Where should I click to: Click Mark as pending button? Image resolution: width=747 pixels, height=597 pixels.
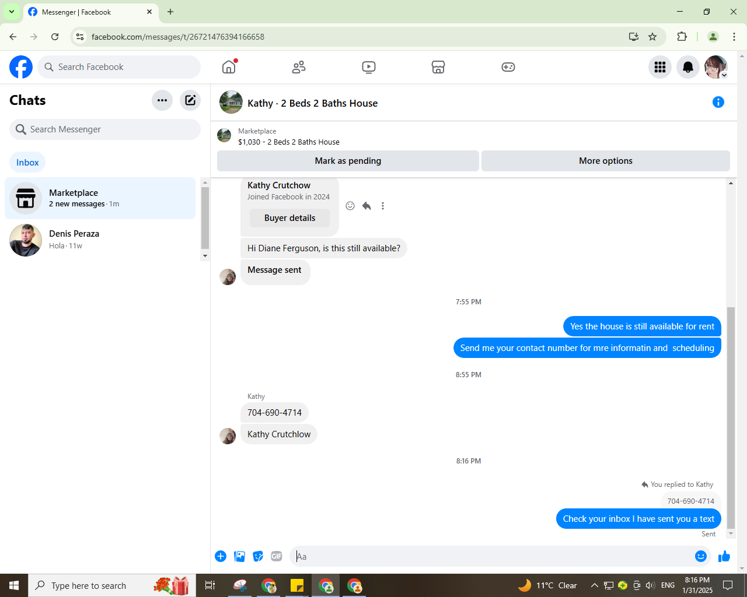pyautogui.click(x=348, y=161)
